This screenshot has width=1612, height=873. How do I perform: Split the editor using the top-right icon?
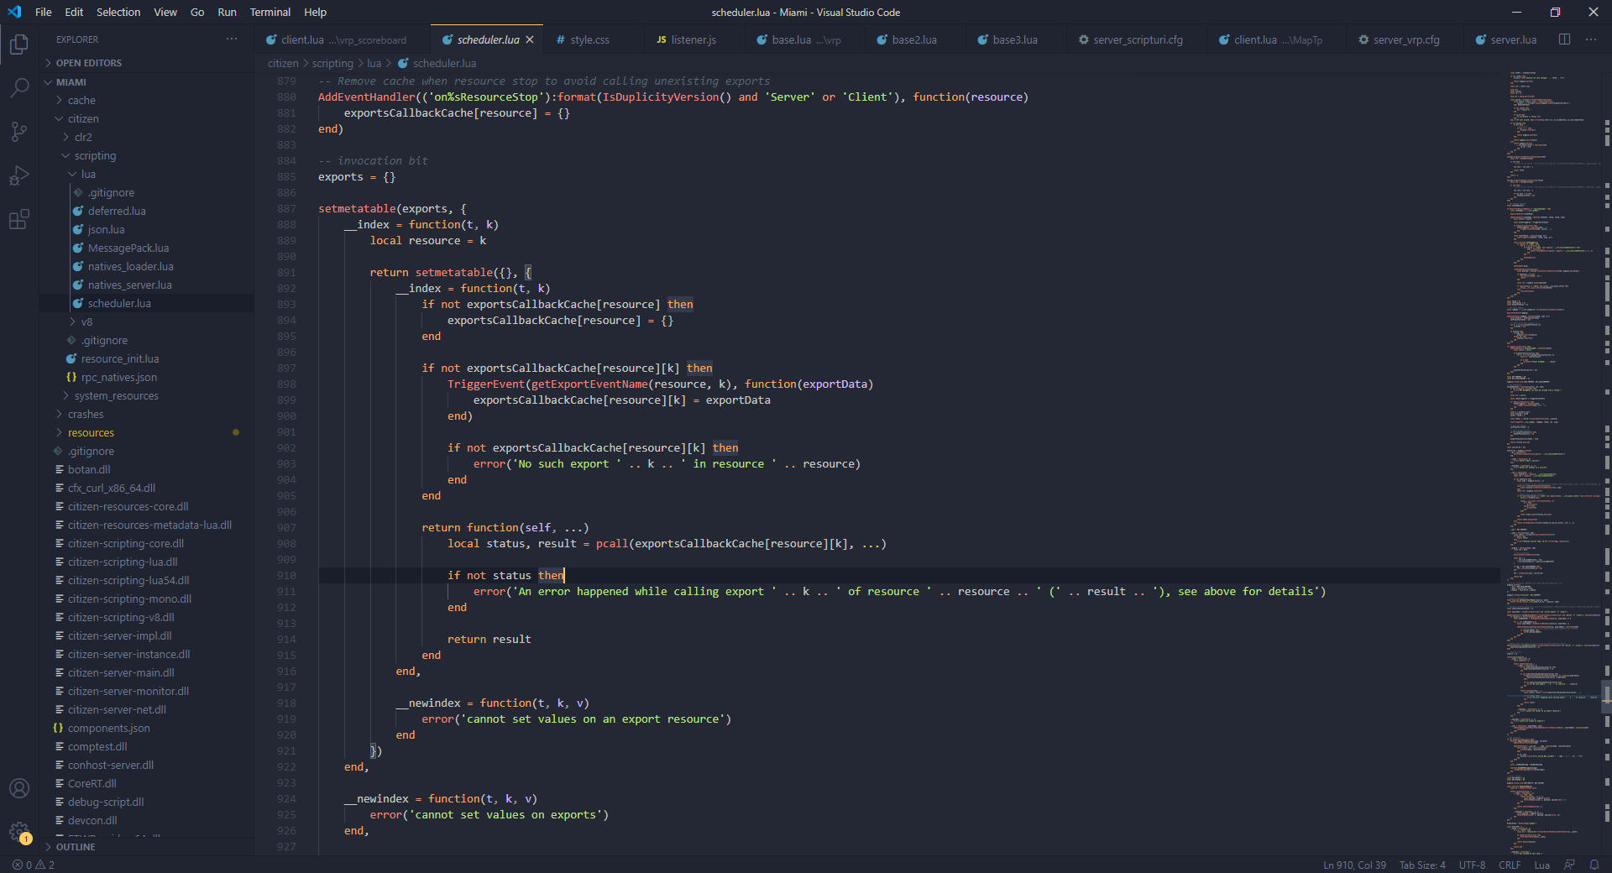click(x=1565, y=39)
